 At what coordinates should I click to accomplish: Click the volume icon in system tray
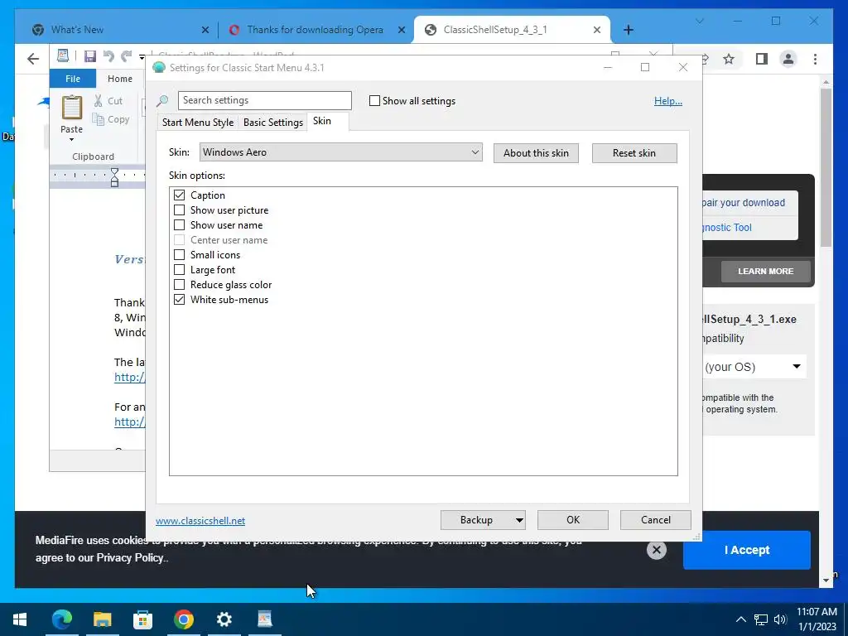780,619
